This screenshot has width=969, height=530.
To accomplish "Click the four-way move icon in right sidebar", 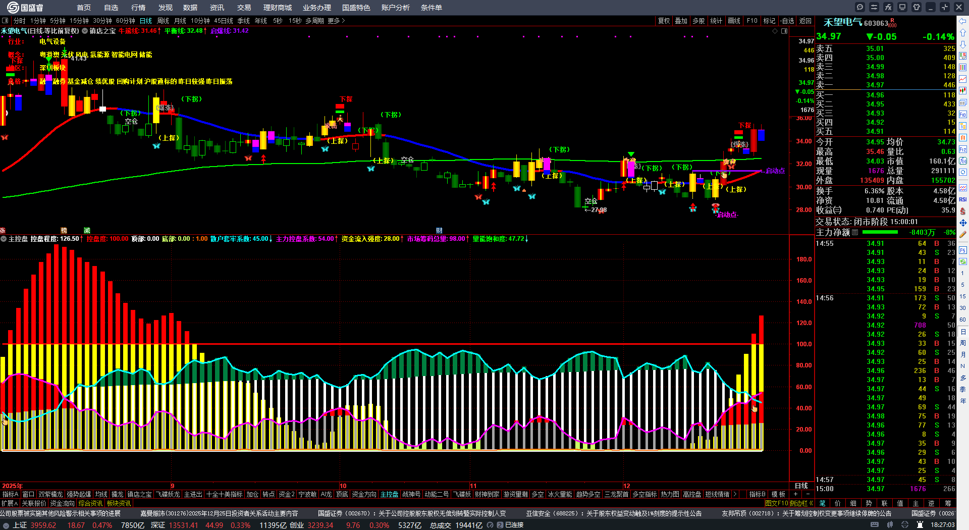I will 963,223.
